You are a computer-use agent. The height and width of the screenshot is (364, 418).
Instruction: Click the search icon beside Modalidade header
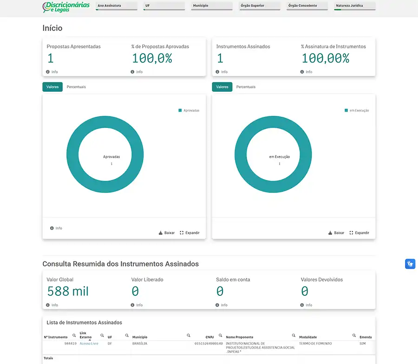pos(354,335)
